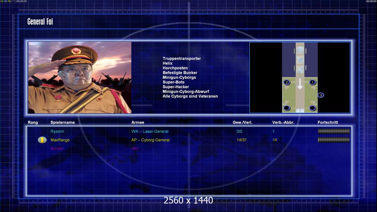Image resolution: width=377 pixels, height=212 pixels.
Task: Click the Helix list entry
Action: click(167, 63)
